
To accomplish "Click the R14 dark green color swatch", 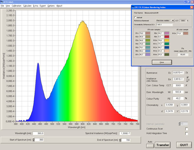I will point(167,55).
